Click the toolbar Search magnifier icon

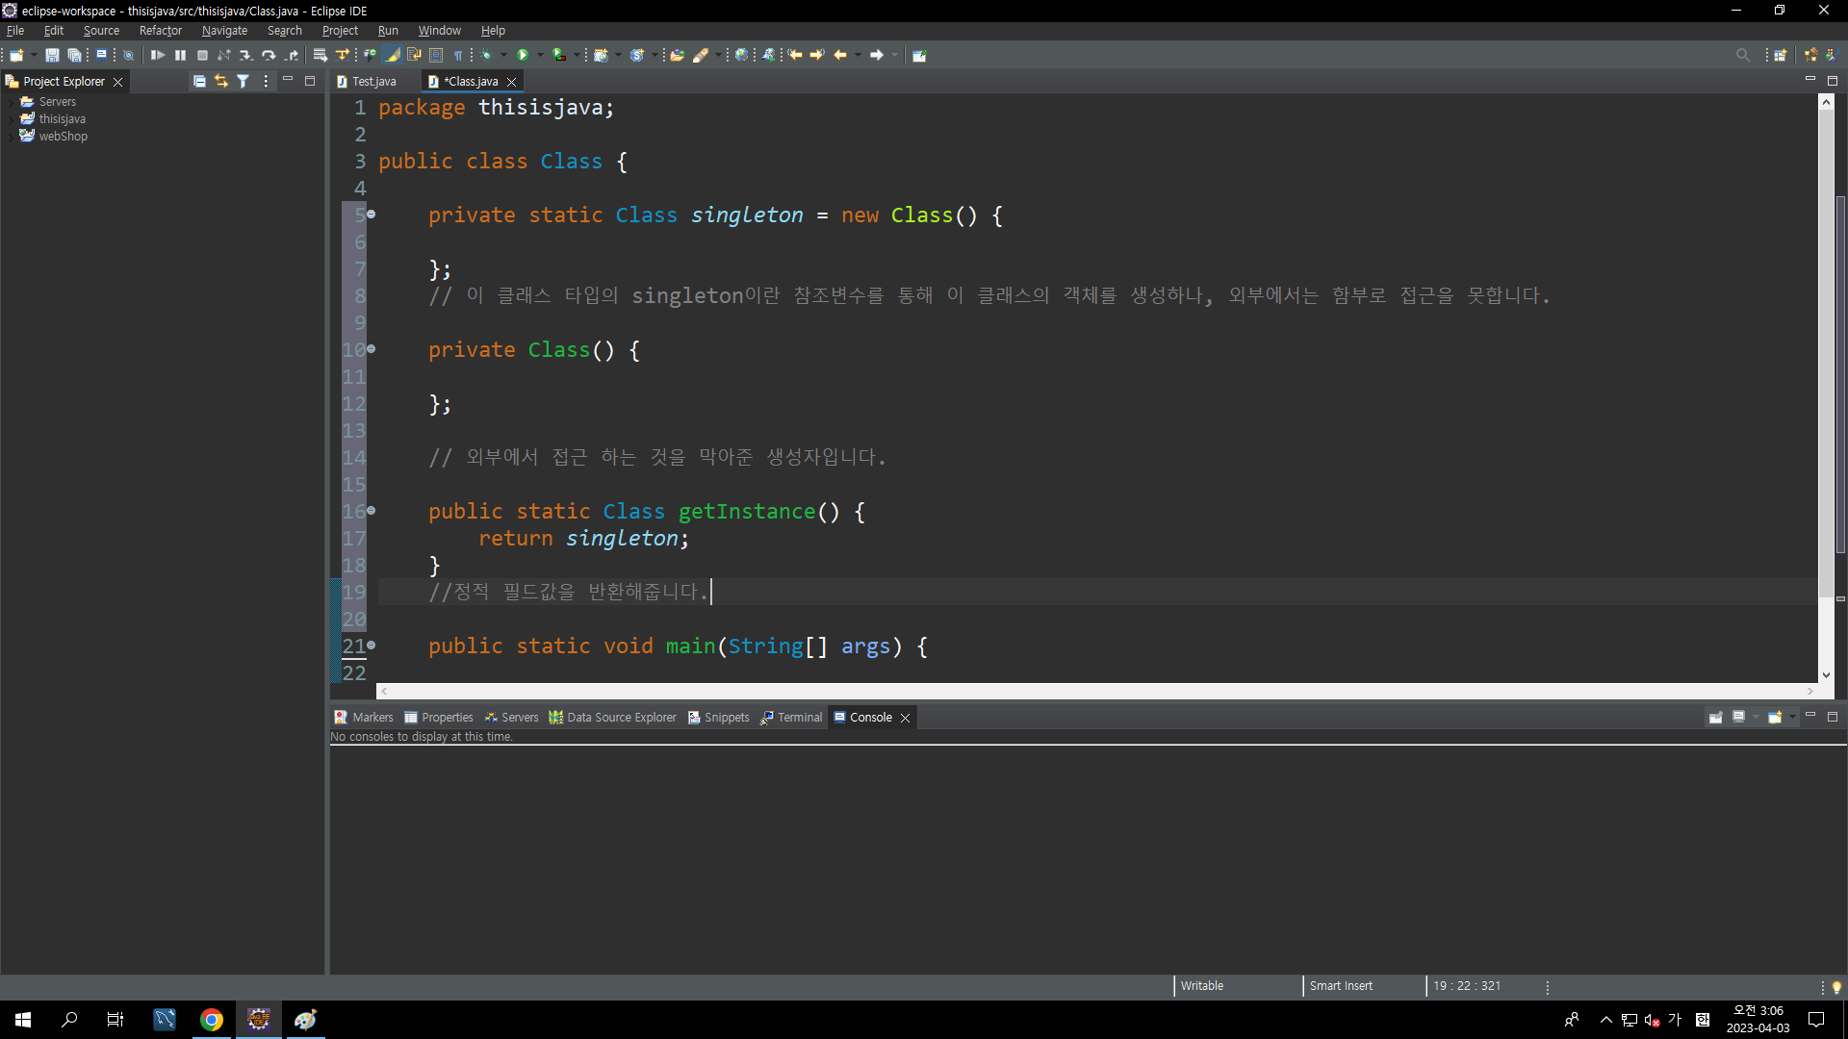tap(1742, 56)
